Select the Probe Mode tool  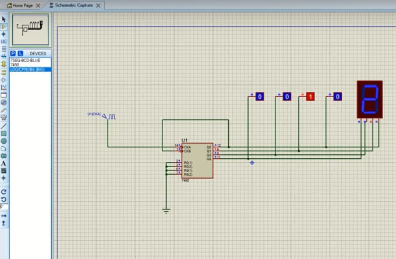coord(3,110)
